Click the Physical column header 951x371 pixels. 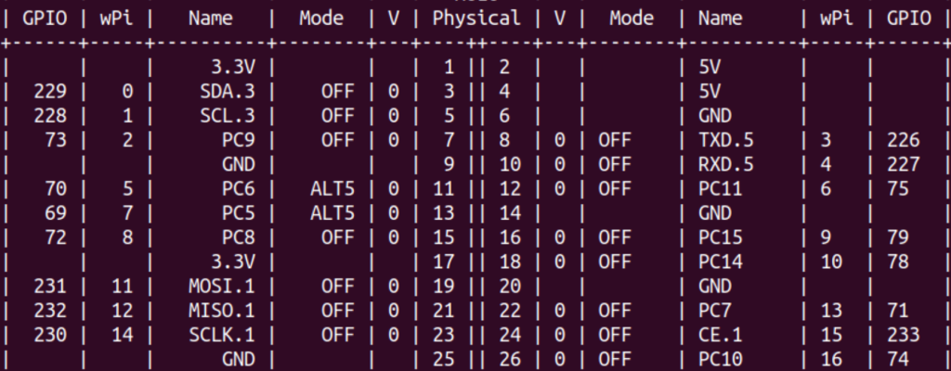tap(476, 19)
